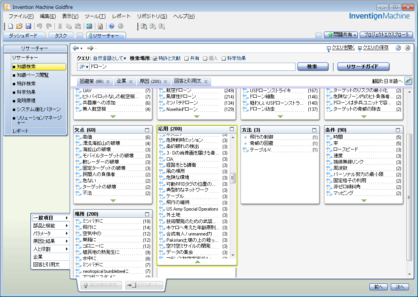
Task: Open the プロジェクトエクスプローラ button
Action: [x=386, y=35]
